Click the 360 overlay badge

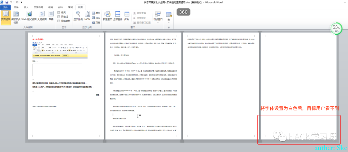(x=184, y=13)
